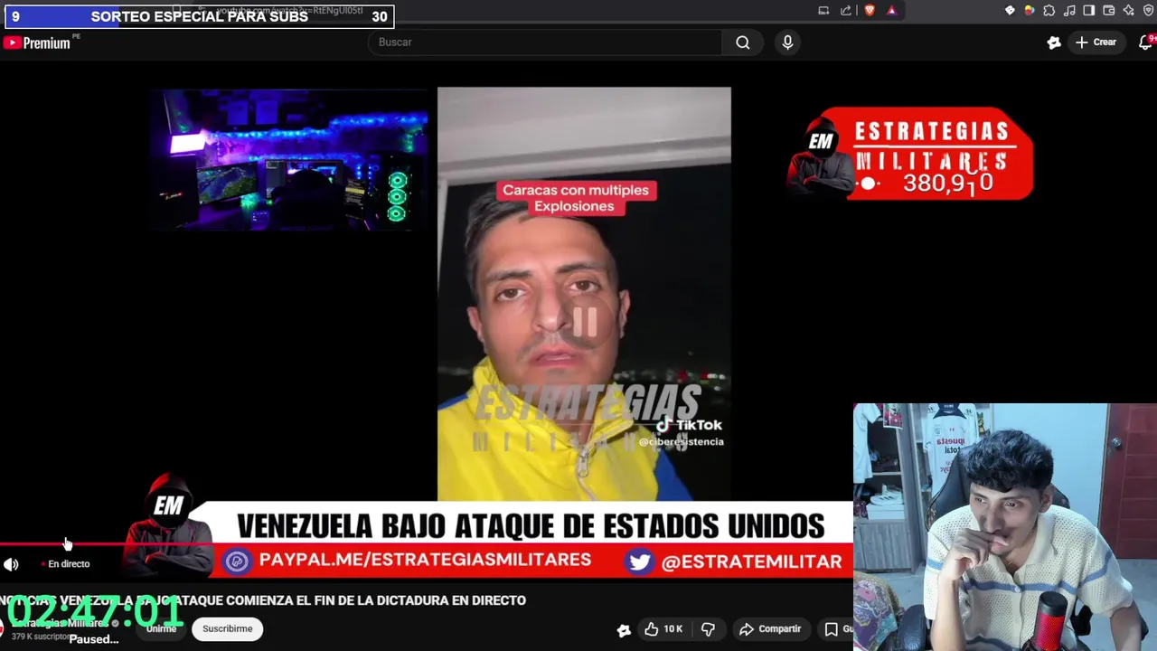Open the Brave Shields lion icon
Image resolution: width=1157 pixels, height=651 pixels.
click(870, 11)
